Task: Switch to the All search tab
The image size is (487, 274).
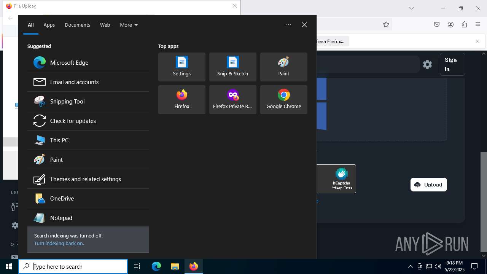Action: click(31, 25)
